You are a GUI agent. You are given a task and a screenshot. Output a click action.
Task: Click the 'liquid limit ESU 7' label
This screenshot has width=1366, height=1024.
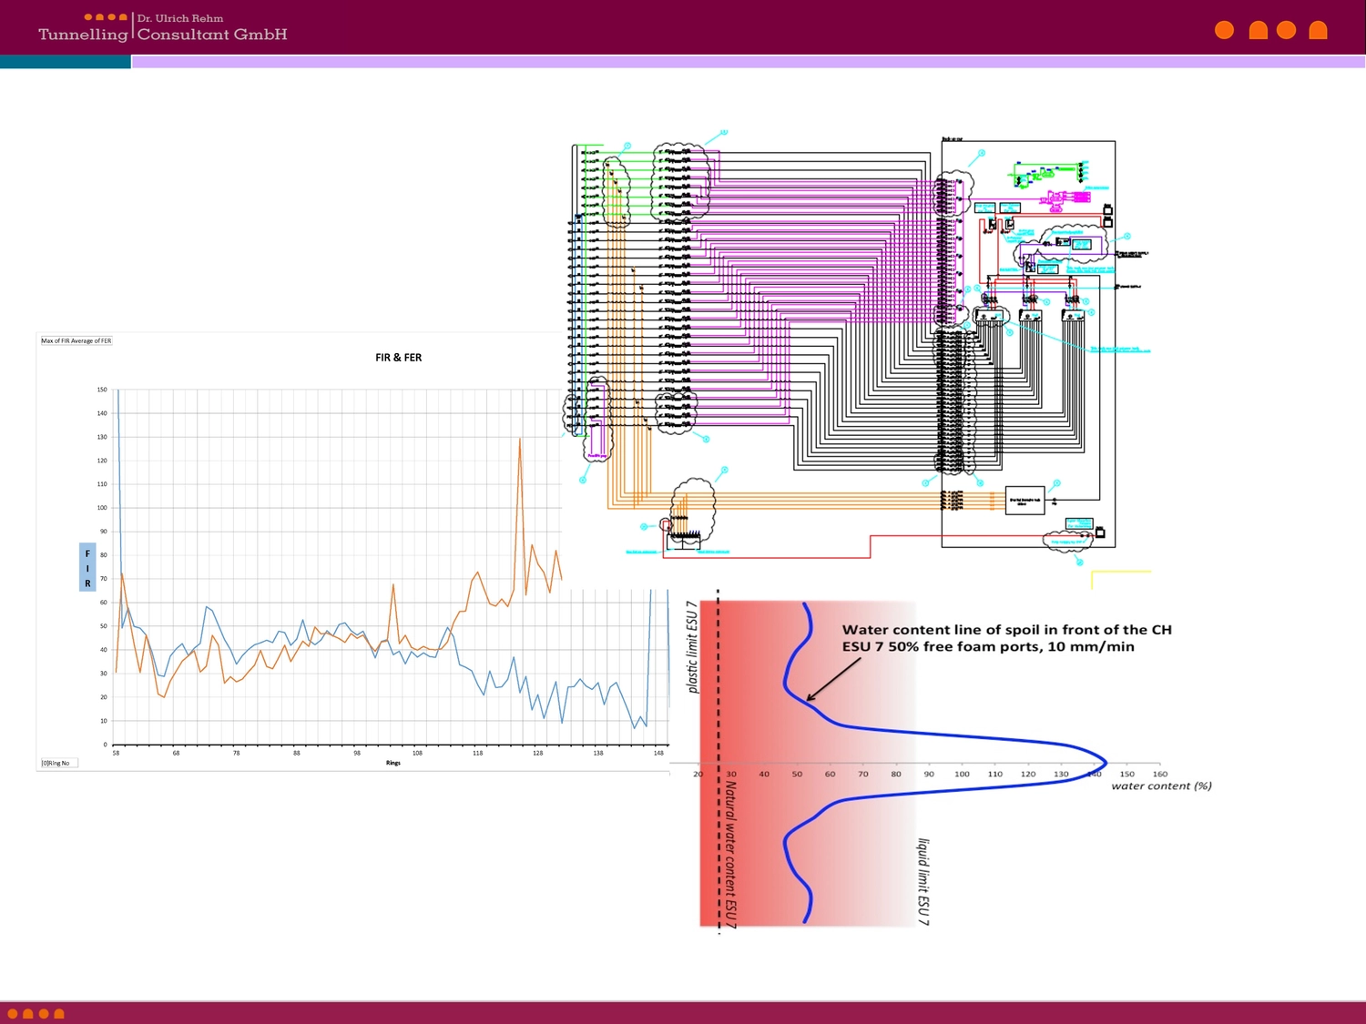coord(923,882)
